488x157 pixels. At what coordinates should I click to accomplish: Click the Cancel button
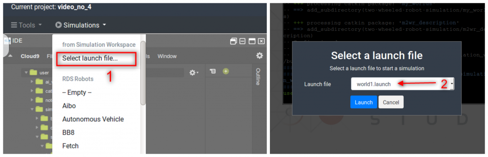tap(391, 102)
